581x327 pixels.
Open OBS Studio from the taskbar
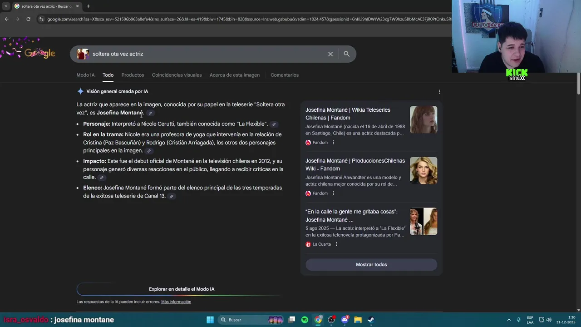[331, 320]
